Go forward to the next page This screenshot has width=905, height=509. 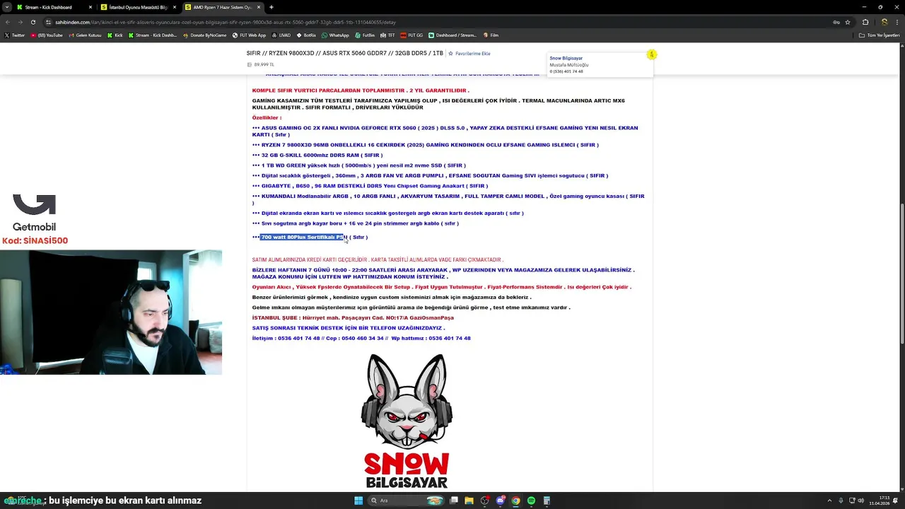[x=20, y=22]
